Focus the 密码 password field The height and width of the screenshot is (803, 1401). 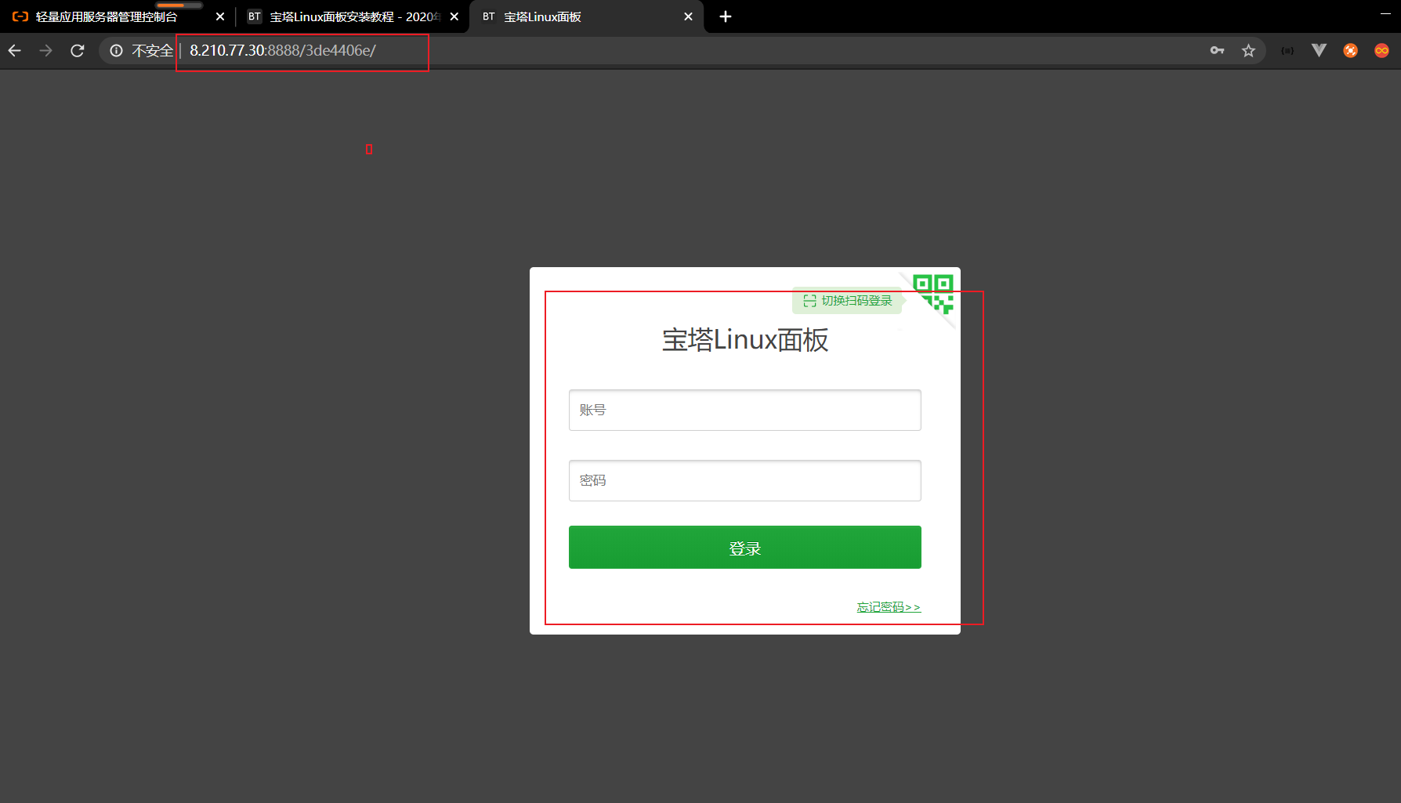click(745, 480)
